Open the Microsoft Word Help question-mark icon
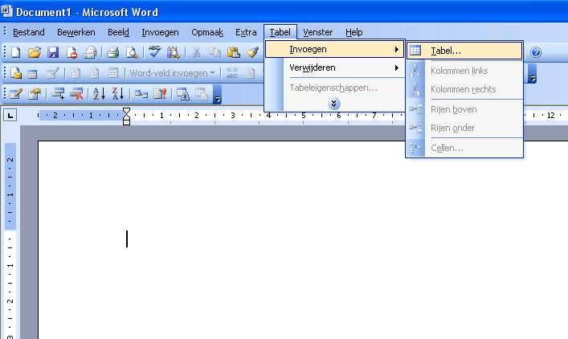Screen dimensions: 568x339 536,52
